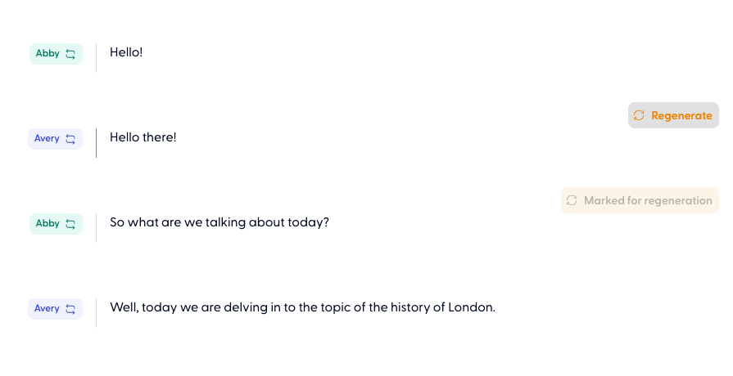Click the dark vertical divider beside "Hello there!"
Image resolution: width=733 pixels, height=376 pixels.
coord(96,142)
